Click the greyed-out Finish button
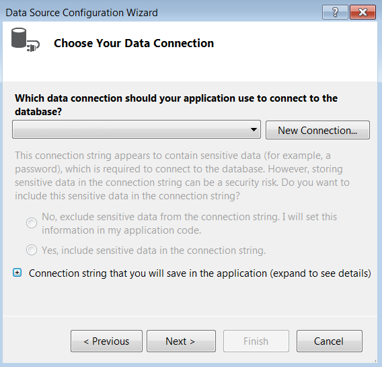This screenshot has height=367, width=382. pyautogui.click(x=256, y=341)
